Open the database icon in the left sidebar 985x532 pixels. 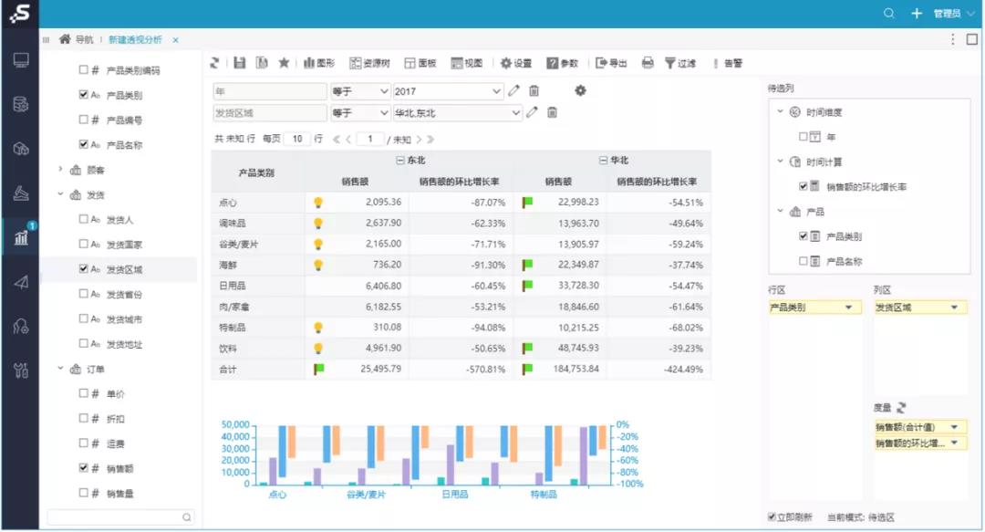(x=21, y=104)
